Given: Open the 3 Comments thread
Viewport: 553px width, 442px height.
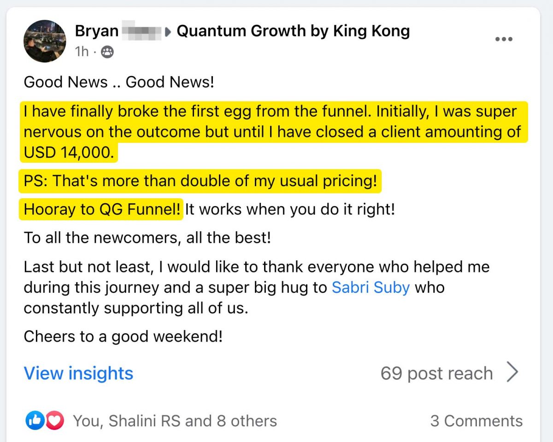Looking at the screenshot, I should pyautogui.click(x=477, y=421).
